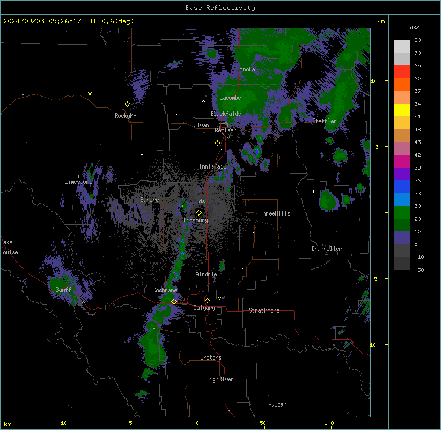Click the Ponoka label
This screenshot has height=430, width=441.
click(x=246, y=69)
